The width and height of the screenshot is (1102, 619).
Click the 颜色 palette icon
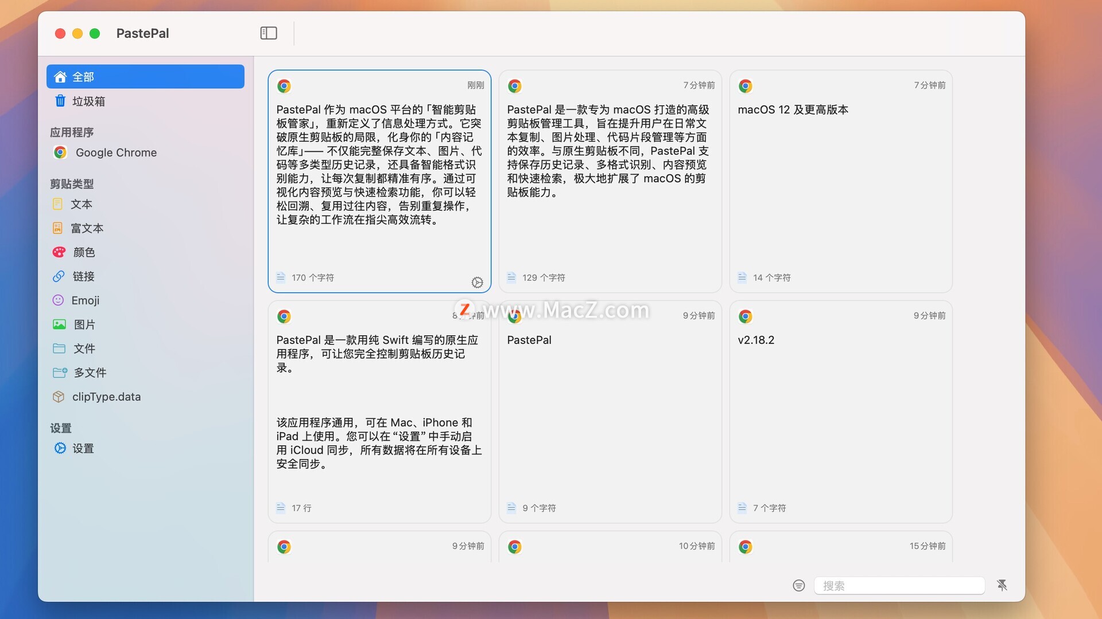59,252
